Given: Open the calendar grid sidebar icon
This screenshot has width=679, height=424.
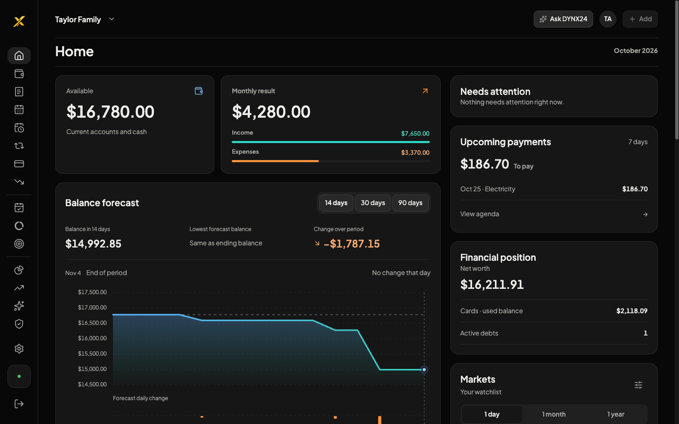Looking at the screenshot, I should pos(19,110).
